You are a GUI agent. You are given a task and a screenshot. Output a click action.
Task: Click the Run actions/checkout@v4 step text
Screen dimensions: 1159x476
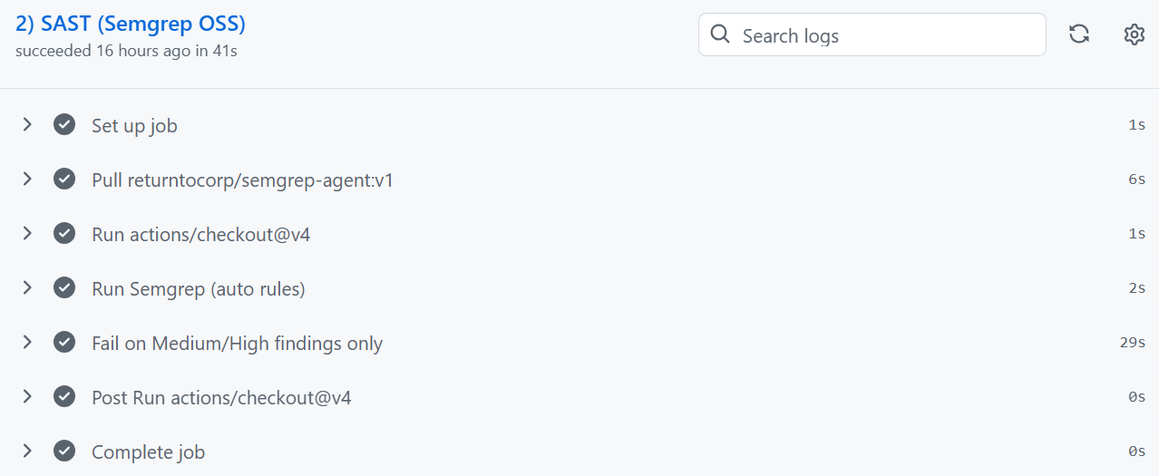201,235
